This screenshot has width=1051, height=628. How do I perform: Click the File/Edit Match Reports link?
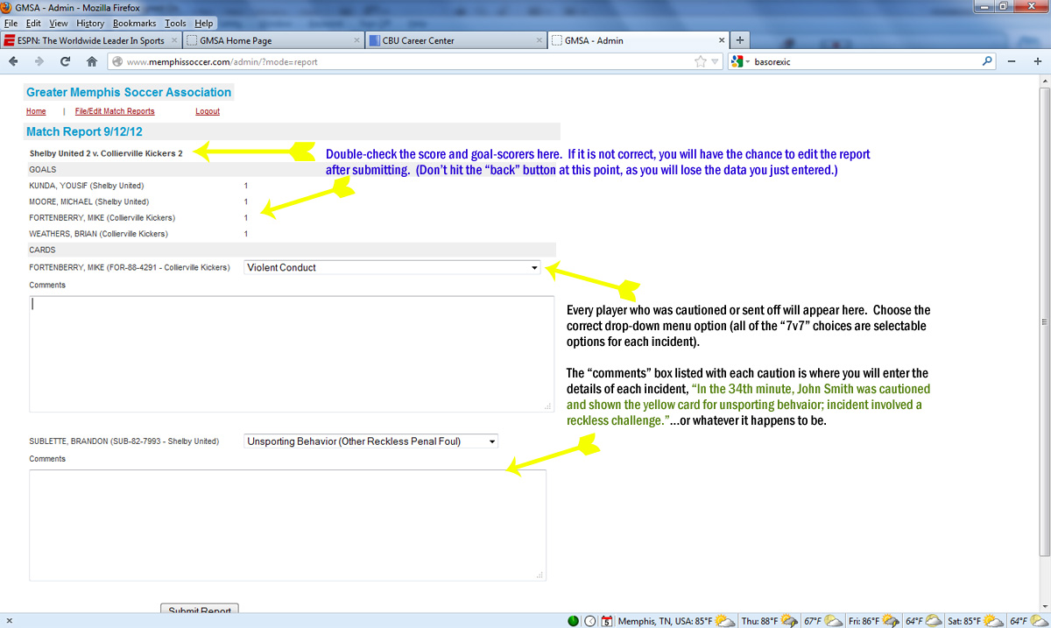click(115, 111)
